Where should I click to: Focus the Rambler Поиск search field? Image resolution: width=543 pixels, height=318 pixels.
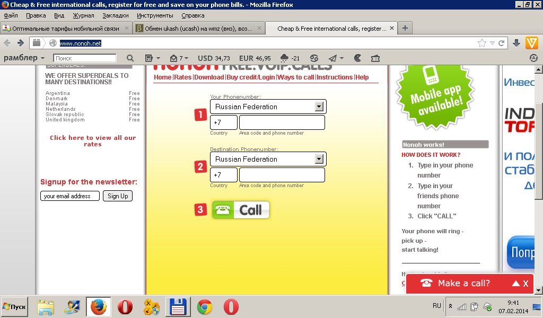tap(85, 58)
